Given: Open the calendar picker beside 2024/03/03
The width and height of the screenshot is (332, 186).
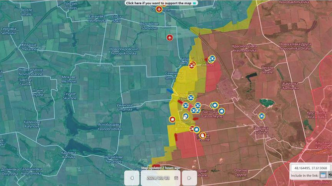Looking at the screenshot, I should (x=176, y=178).
